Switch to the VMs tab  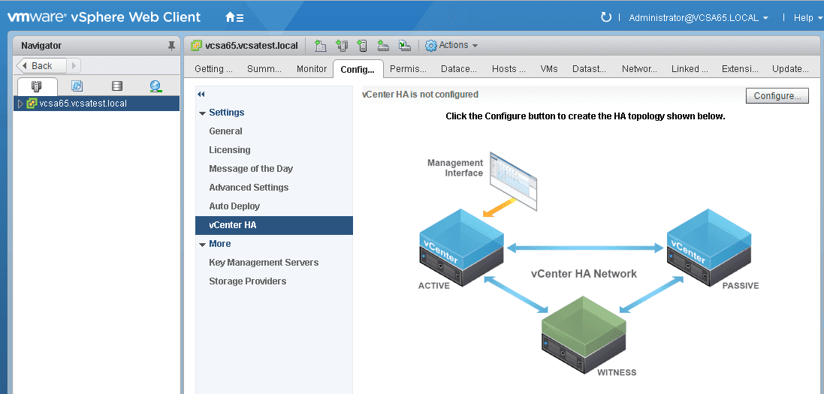pos(548,69)
